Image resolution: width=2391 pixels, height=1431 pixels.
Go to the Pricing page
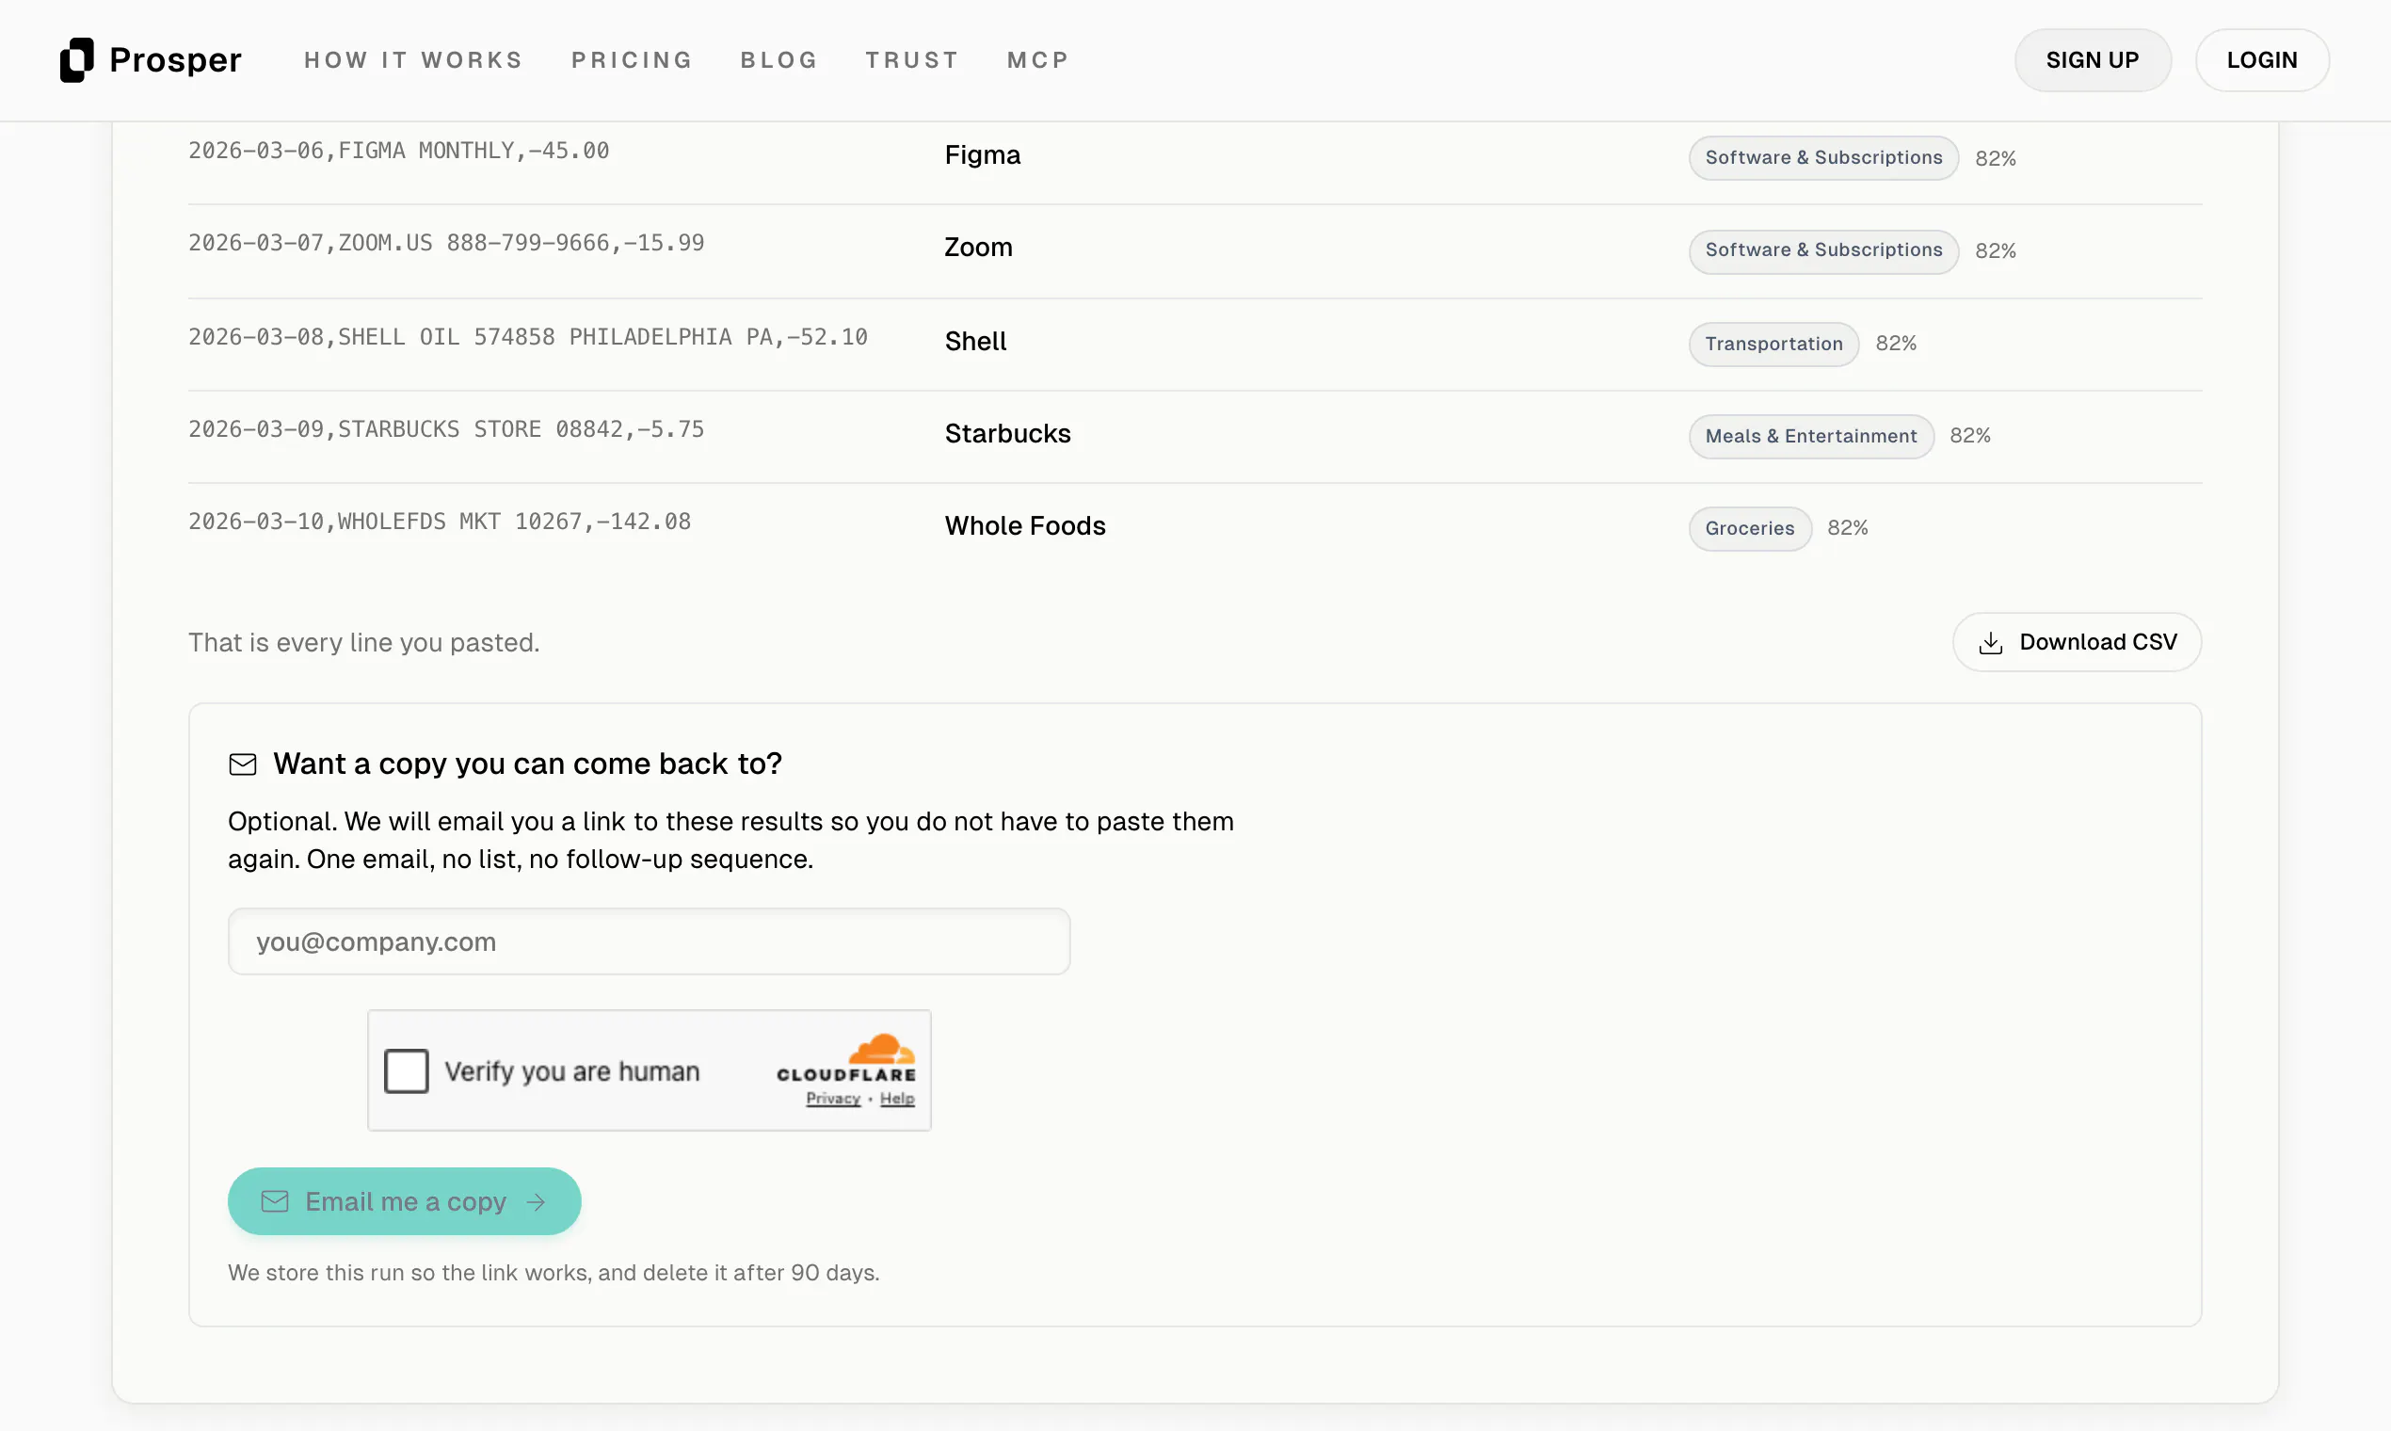(x=632, y=60)
